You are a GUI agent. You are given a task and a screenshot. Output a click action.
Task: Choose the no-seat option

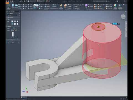12,24
